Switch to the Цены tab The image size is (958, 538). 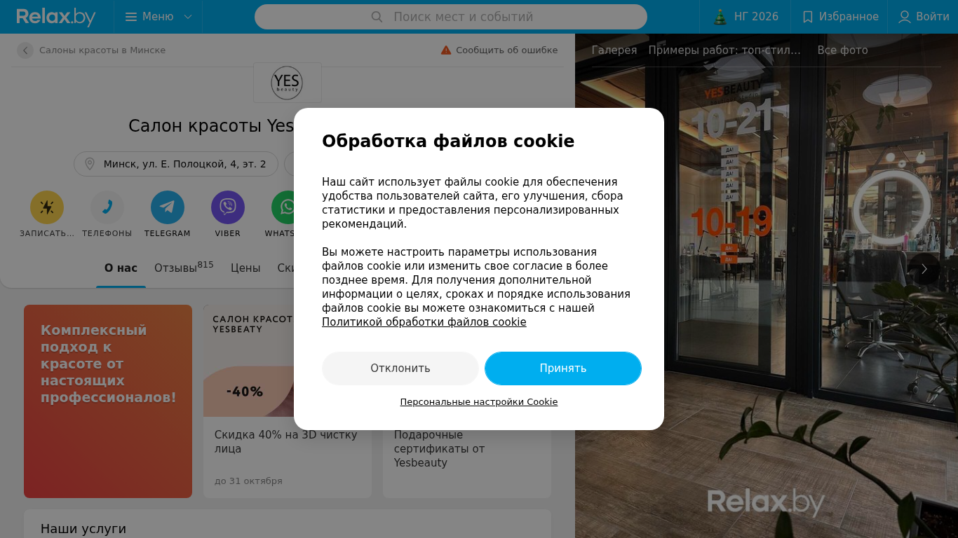tap(245, 268)
